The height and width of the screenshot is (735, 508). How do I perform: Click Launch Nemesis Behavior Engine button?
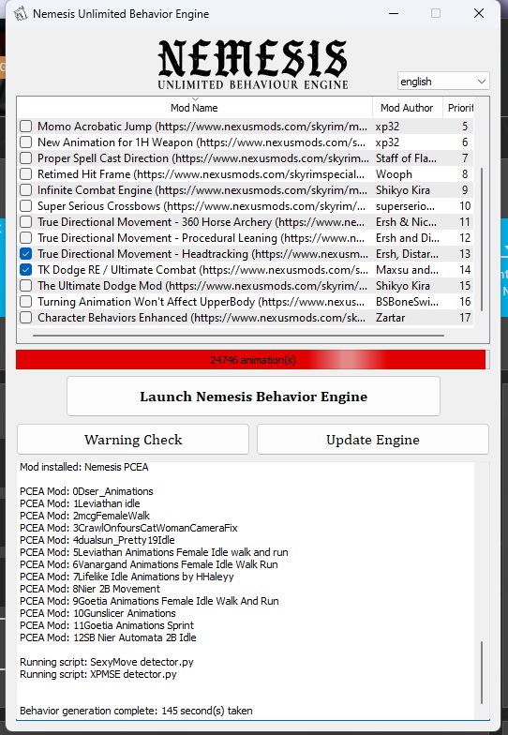tap(253, 397)
